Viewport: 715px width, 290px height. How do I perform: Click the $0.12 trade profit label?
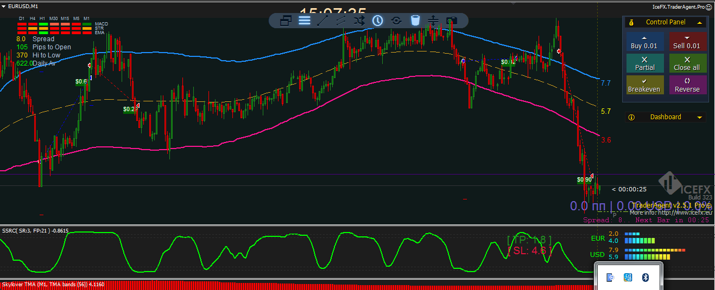(508, 62)
